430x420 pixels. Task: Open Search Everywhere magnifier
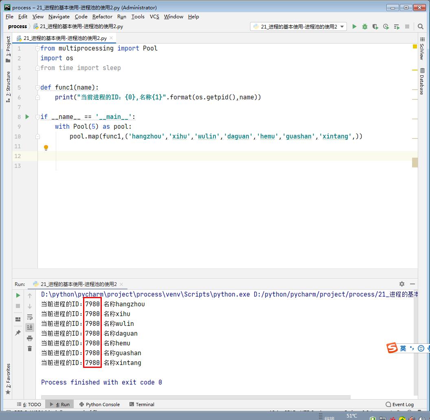point(420,26)
